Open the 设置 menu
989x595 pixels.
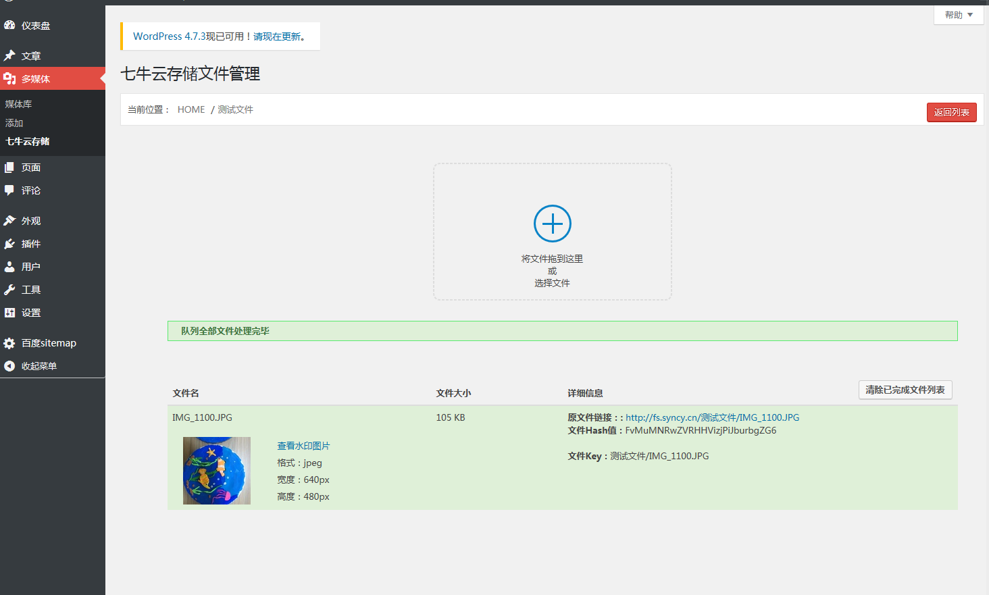point(53,313)
